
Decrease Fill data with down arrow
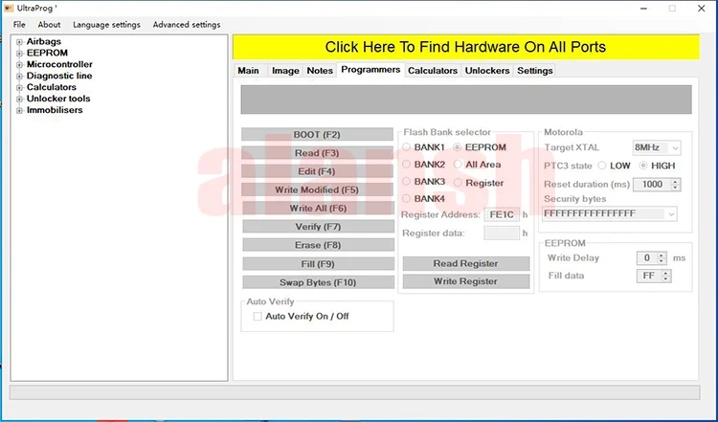666,278
